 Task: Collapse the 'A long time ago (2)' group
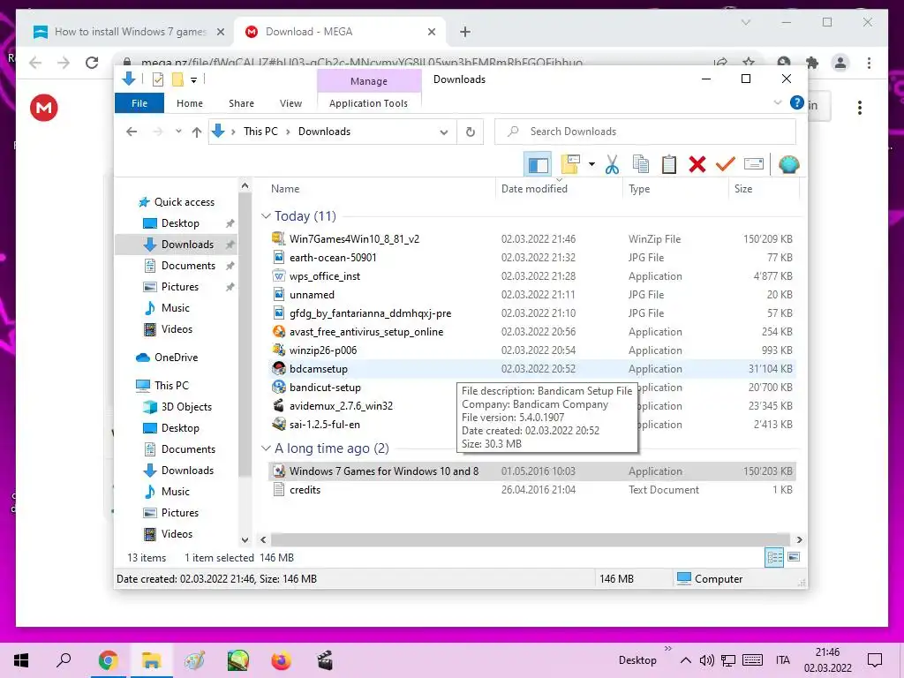coord(266,448)
